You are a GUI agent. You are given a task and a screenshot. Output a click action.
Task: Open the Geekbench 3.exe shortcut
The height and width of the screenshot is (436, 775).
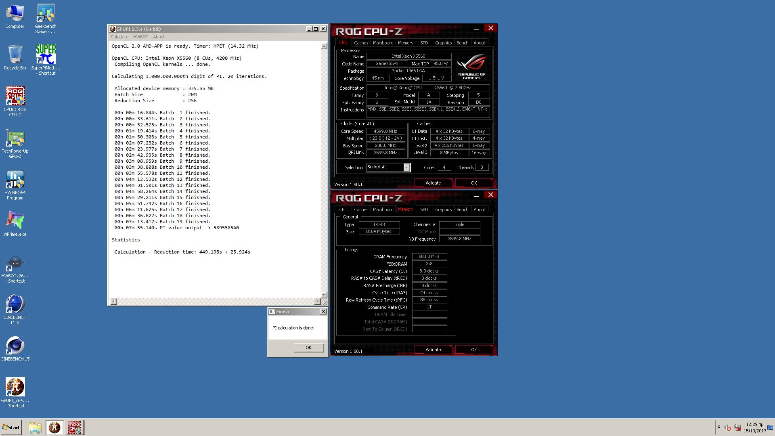tap(45, 19)
